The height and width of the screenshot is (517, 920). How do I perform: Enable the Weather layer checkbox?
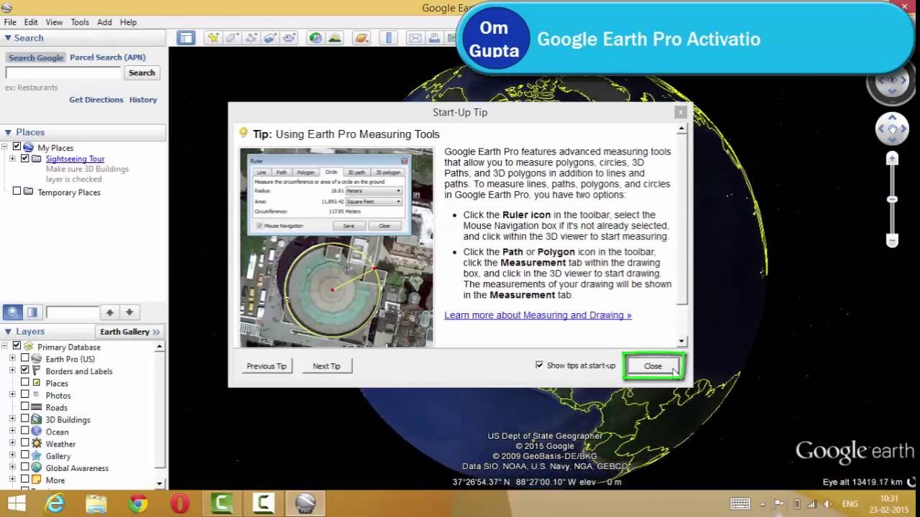25,443
